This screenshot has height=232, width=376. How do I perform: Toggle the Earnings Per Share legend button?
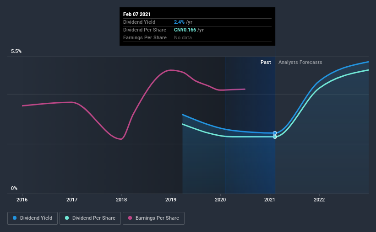coord(153,218)
